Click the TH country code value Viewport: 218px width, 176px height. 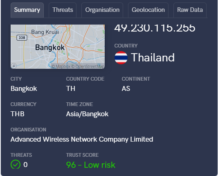71,88
